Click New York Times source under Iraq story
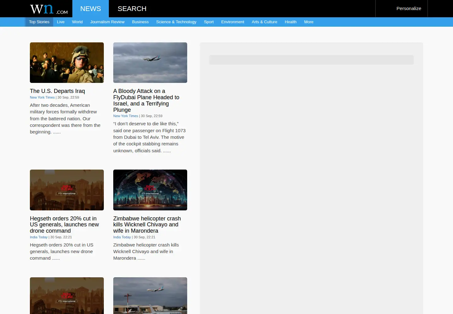The width and height of the screenshot is (453, 314). pos(42,97)
